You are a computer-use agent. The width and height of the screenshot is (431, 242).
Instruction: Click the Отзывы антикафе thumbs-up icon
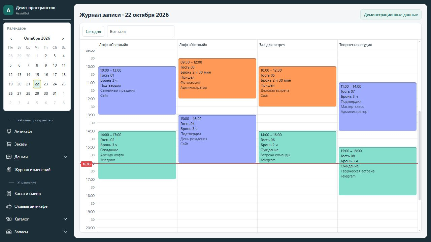pos(9,206)
